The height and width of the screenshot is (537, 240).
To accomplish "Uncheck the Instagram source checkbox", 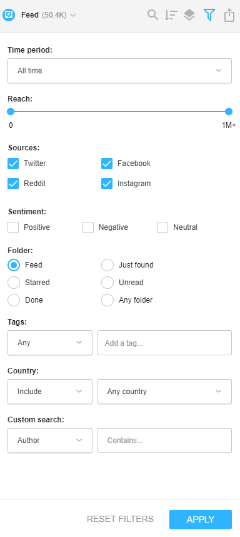I will [x=107, y=184].
